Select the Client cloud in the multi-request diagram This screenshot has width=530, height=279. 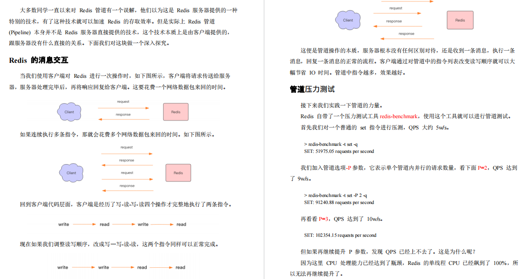coord(71,173)
